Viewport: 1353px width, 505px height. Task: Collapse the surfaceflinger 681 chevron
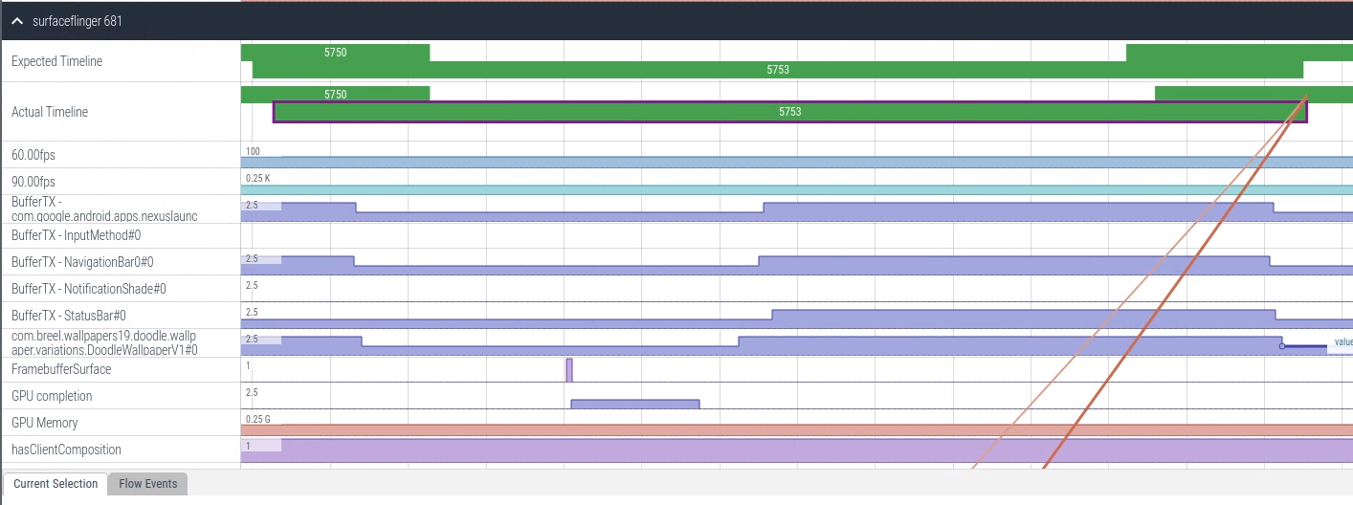(17, 21)
